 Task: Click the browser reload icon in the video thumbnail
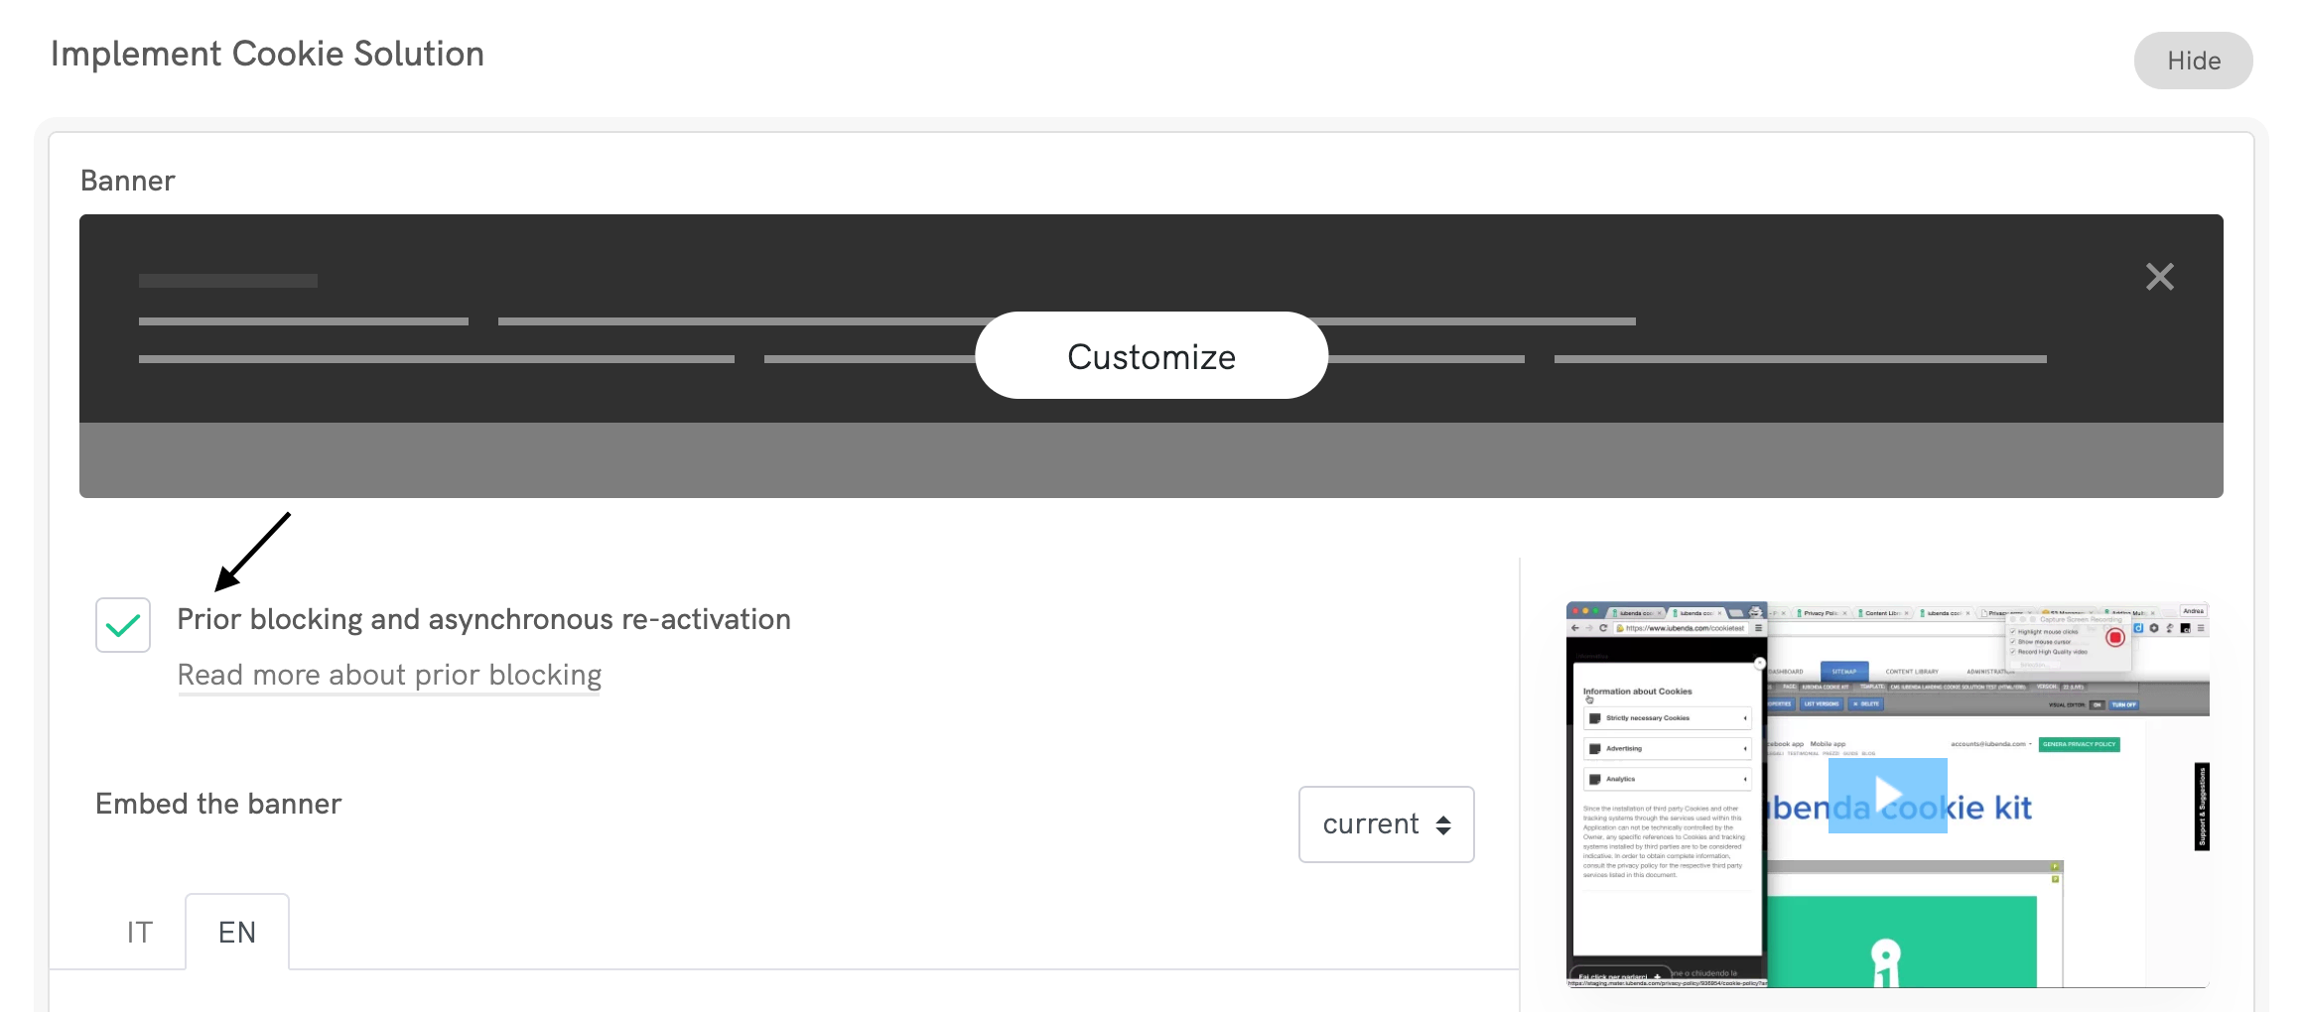[x=1602, y=628]
